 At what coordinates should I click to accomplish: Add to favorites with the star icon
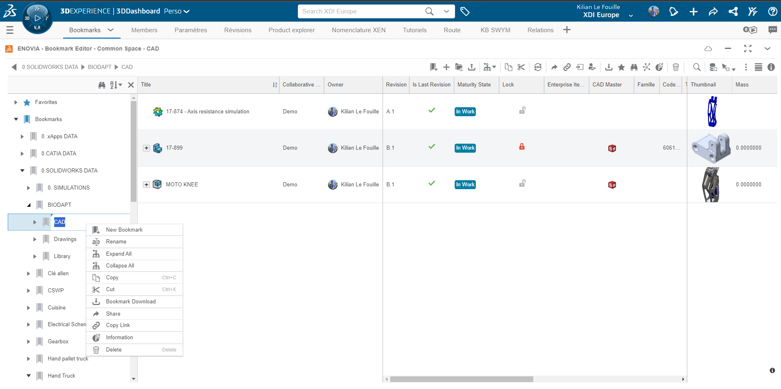click(x=621, y=67)
